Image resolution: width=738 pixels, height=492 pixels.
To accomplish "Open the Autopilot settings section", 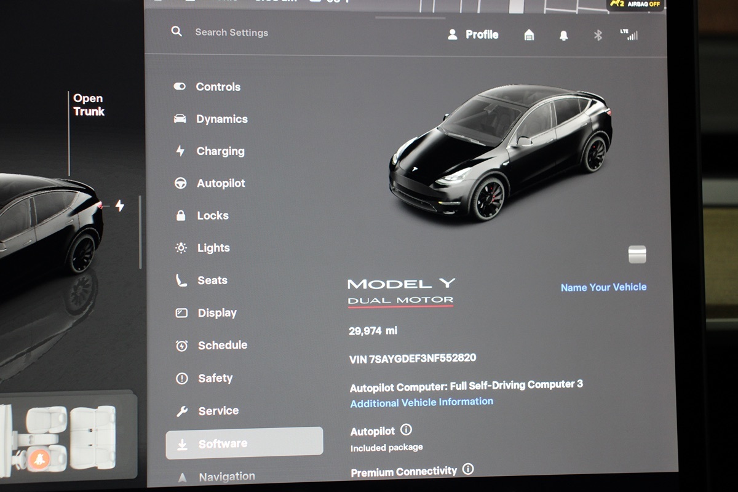I will [x=220, y=183].
